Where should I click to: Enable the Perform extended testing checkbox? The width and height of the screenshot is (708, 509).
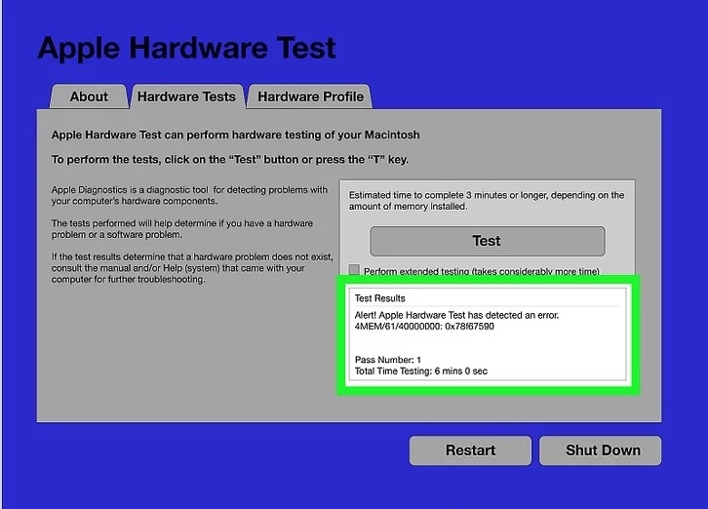pos(354,270)
